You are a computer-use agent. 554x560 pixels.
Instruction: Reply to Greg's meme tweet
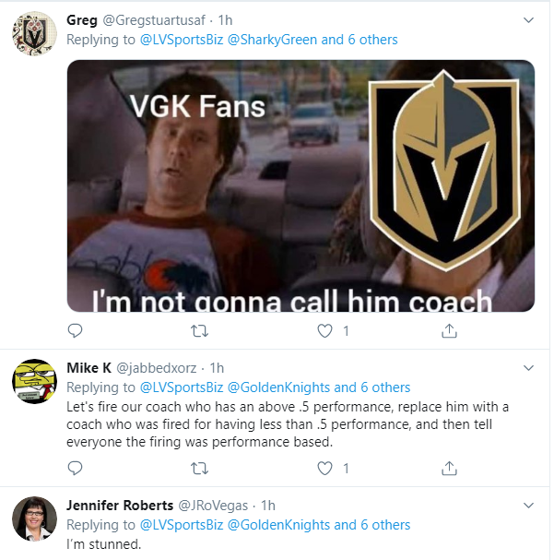pyautogui.click(x=76, y=330)
